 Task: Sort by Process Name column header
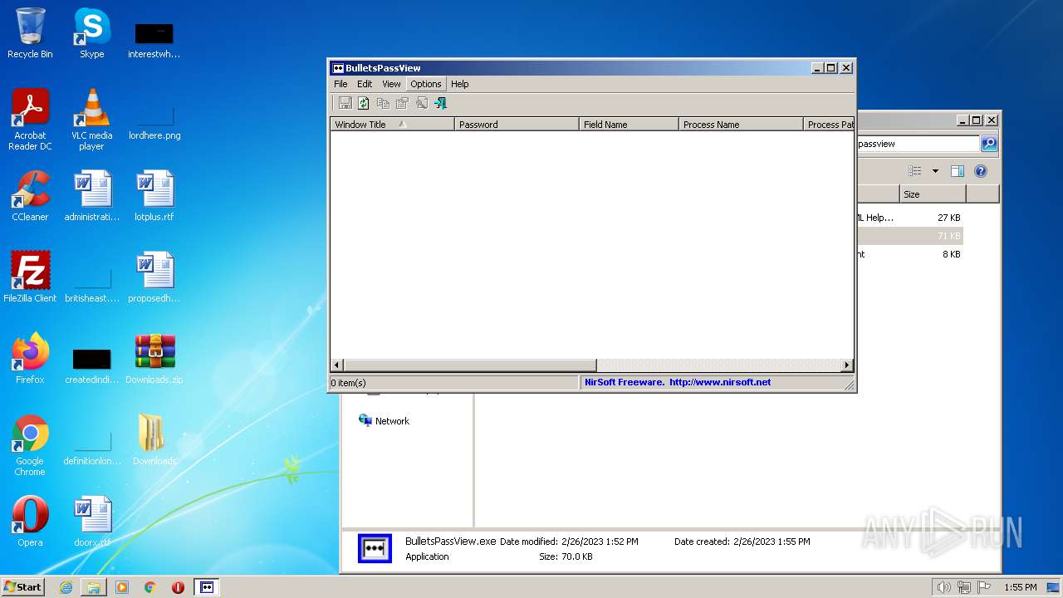tap(741, 124)
